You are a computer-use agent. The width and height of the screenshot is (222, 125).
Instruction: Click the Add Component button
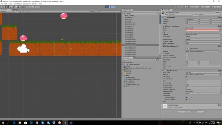(x=191, y=112)
